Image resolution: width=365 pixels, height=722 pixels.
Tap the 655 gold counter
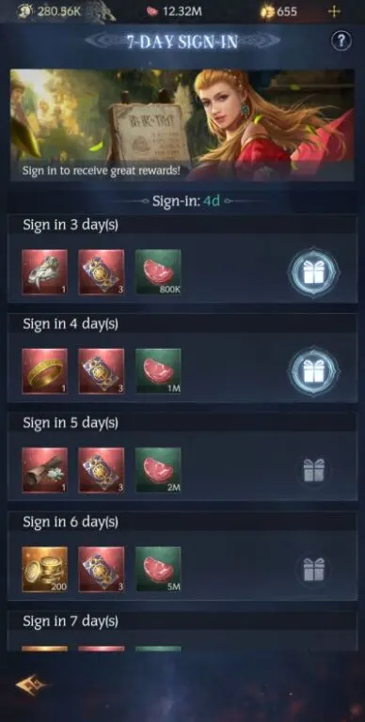click(x=278, y=11)
